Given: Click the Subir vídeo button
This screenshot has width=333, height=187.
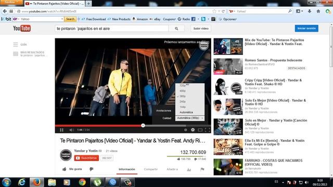Looking at the screenshot, I should [201, 29].
